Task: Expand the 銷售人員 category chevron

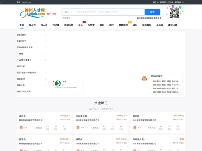Action: tap(46, 85)
